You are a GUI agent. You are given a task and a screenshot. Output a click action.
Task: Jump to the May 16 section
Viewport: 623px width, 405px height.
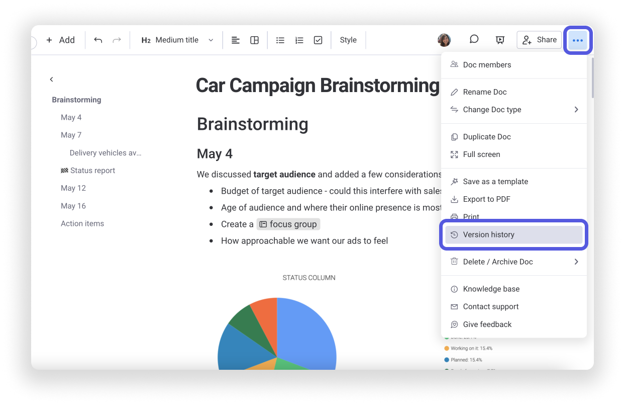click(73, 206)
